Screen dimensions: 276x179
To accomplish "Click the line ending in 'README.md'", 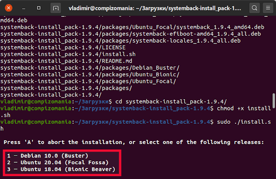I will (66, 61).
